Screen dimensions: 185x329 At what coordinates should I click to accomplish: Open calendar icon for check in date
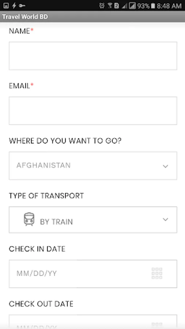pos(157,273)
